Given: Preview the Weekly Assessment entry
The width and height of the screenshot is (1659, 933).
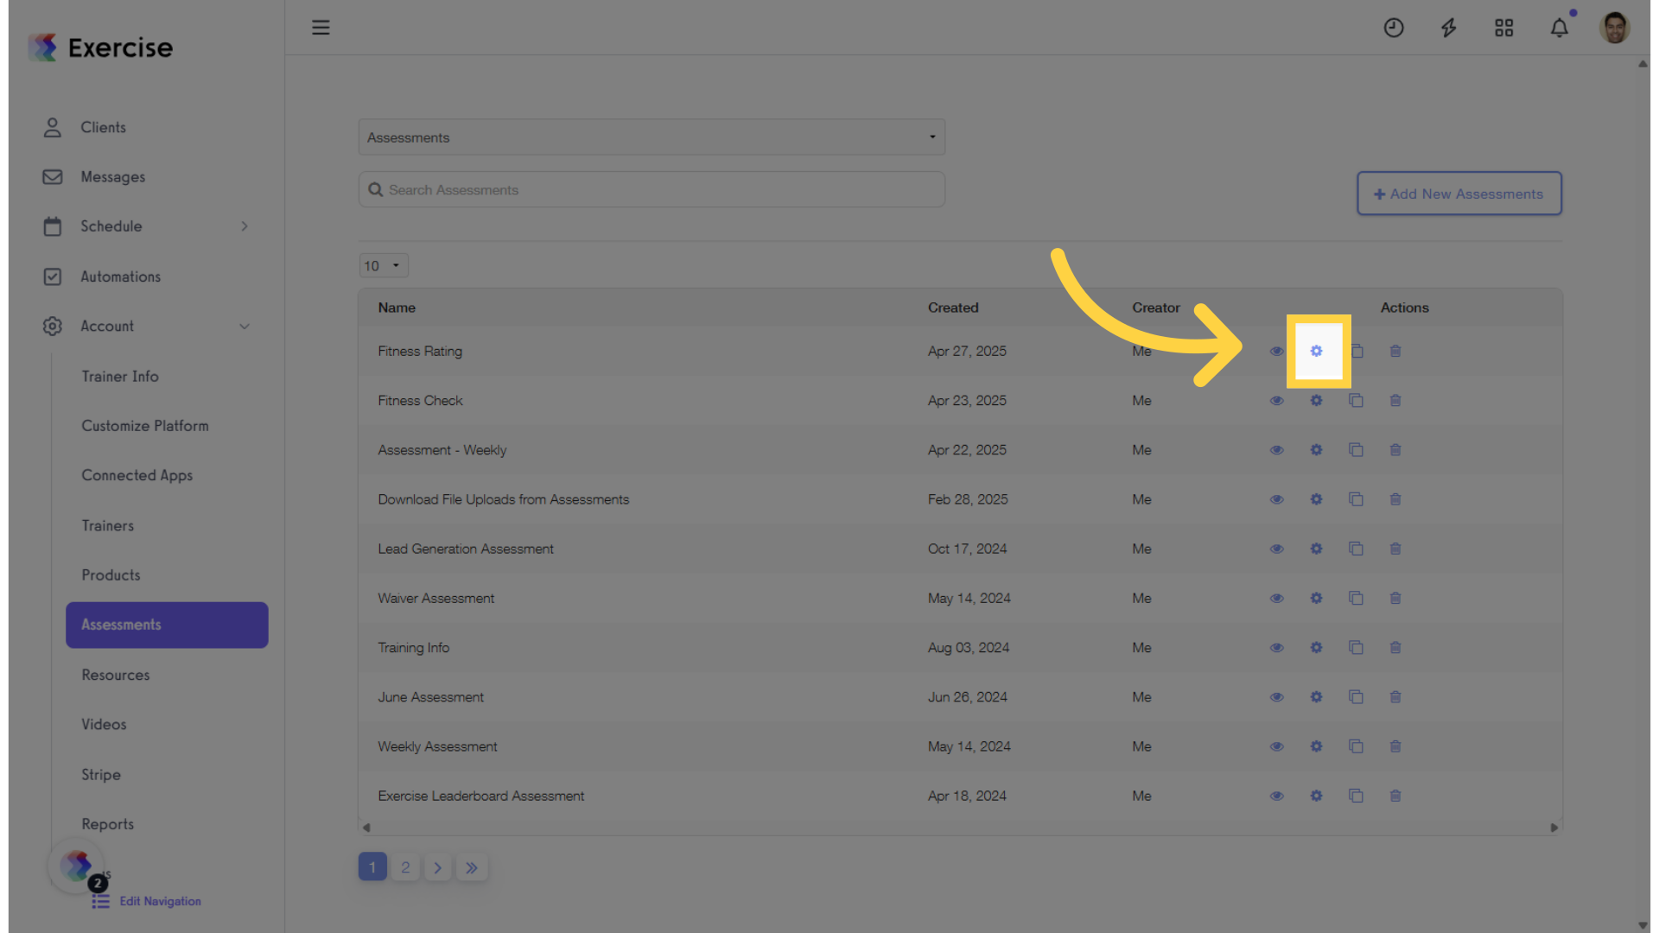Looking at the screenshot, I should tap(1276, 746).
